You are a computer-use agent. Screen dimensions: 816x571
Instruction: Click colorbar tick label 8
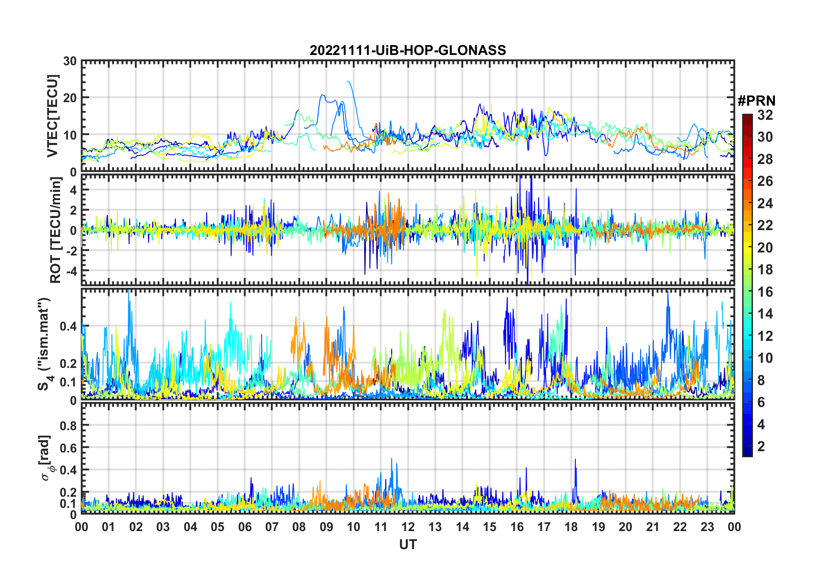[x=761, y=380]
